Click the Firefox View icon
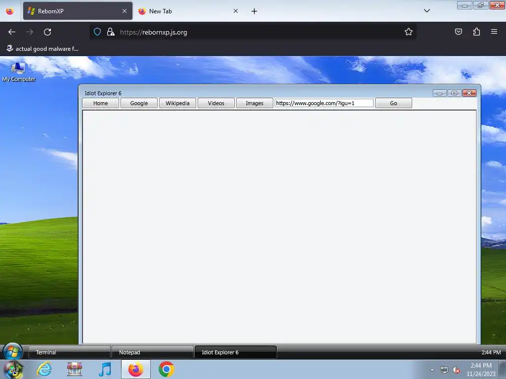 [x=10, y=11]
